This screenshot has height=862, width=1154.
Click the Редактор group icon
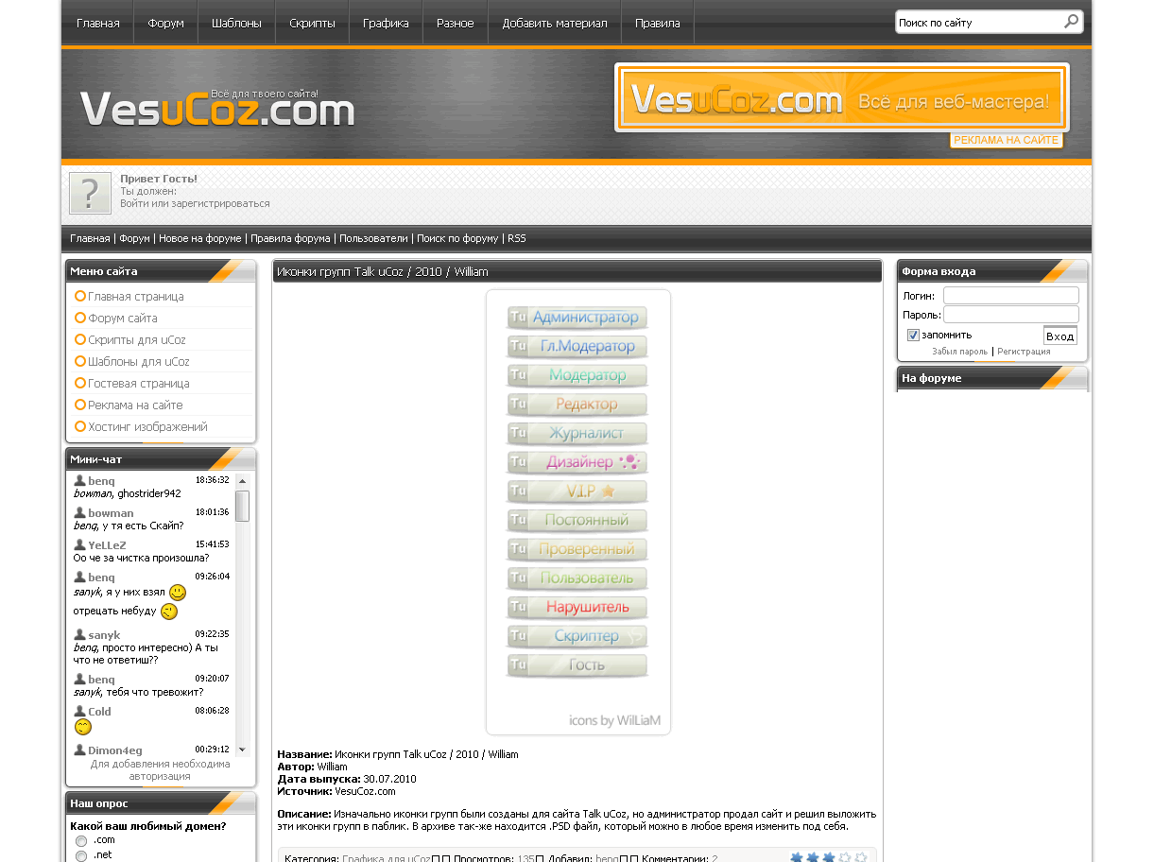click(577, 405)
